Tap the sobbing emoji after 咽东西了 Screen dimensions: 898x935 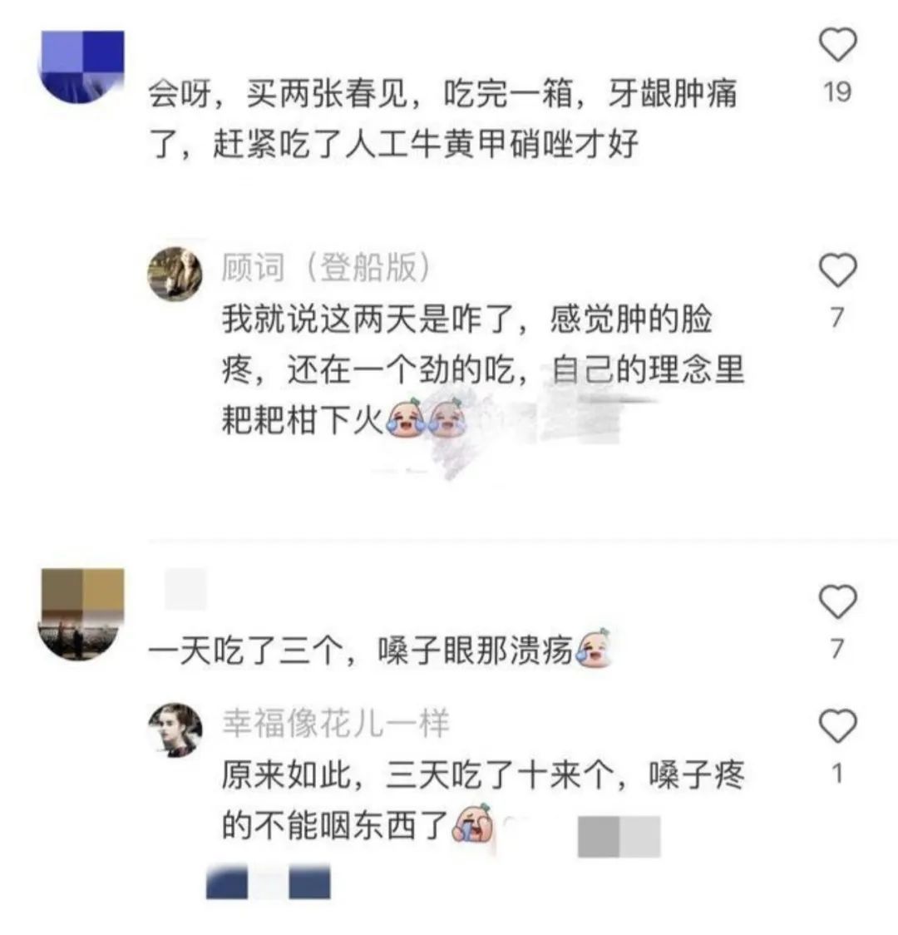point(473,823)
